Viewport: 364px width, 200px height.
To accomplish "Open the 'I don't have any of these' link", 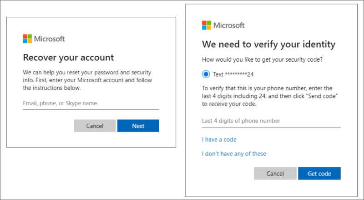I will [x=234, y=154].
